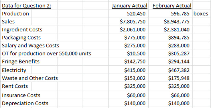Click the Waste and Other Costs label
211x108 pixels.
[x=30, y=78]
